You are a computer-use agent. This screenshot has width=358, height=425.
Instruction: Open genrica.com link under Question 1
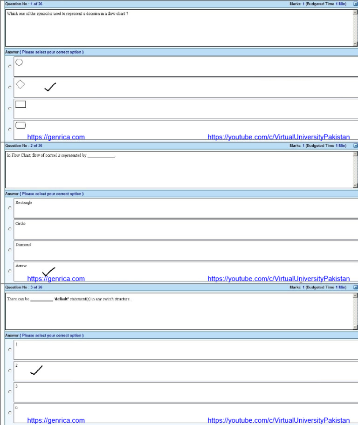[x=56, y=137]
